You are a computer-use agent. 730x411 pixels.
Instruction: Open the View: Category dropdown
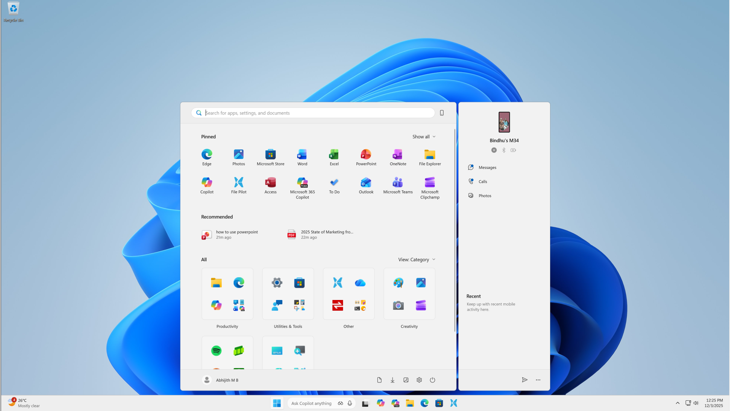click(417, 259)
